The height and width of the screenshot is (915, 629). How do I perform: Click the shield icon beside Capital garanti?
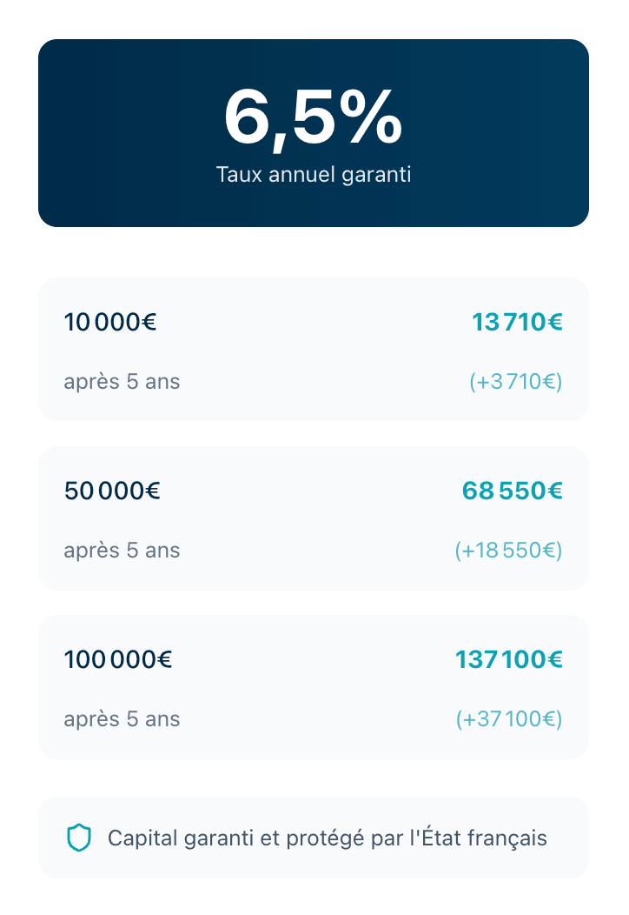[79, 838]
